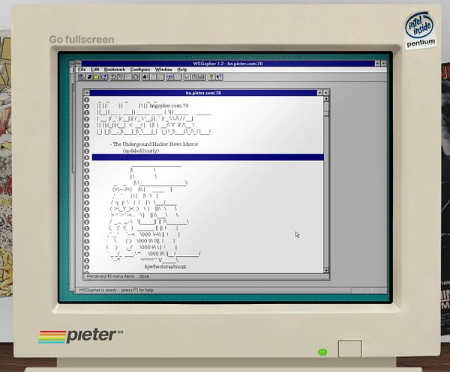Click the monitor's square power button
Screen dimensions: 450x372
349,349
